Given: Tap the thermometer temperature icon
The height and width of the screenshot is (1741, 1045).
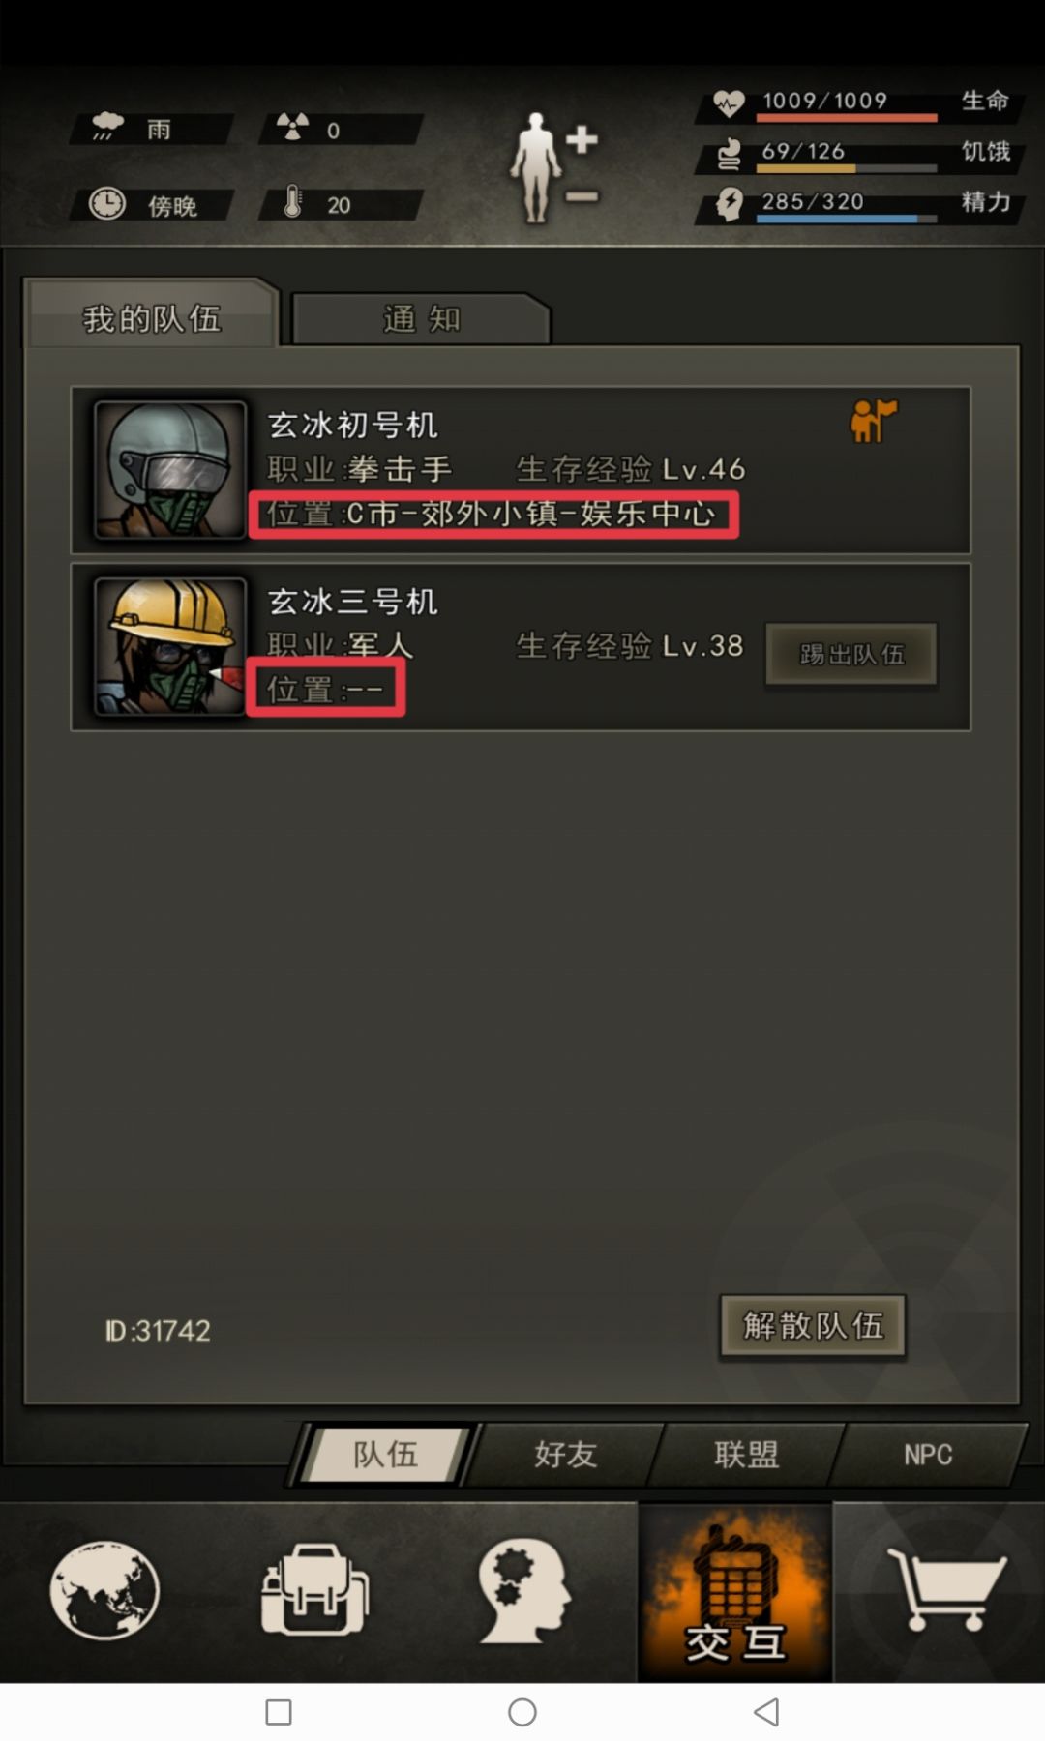Looking at the screenshot, I should point(292,202).
